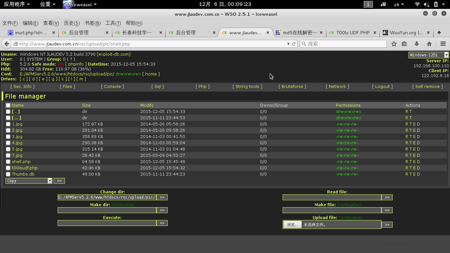Open the 文件(F) menu
The height and width of the screenshot is (253, 450).
tap(10, 23)
